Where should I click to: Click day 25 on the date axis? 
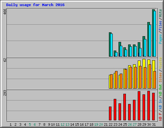[x=125, y=124]
